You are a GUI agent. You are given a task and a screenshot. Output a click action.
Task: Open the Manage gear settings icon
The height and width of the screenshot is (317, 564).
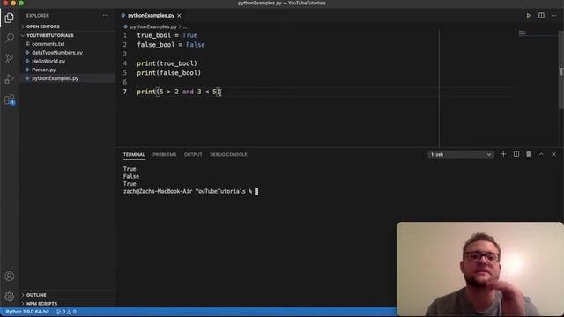(x=10, y=296)
